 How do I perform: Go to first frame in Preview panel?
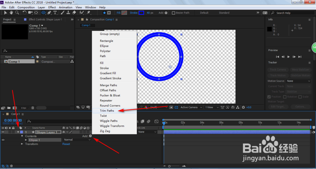coord(277,57)
